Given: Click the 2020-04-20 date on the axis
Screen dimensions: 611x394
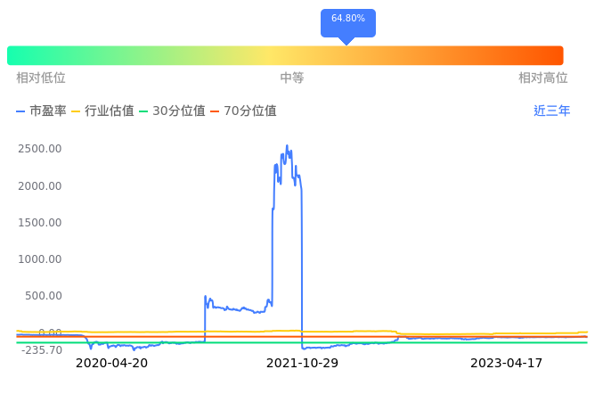Looking at the screenshot, I should pos(112,364).
